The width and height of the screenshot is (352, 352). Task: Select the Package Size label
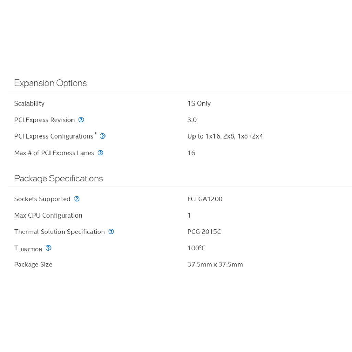[x=33, y=264]
